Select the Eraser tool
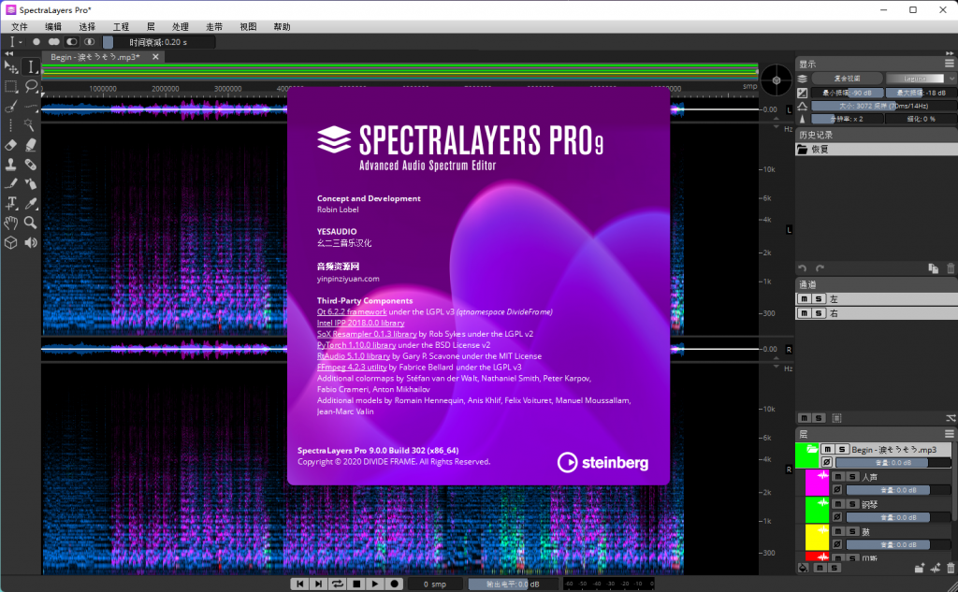Image resolution: width=958 pixels, height=592 pixels. click(11, 145)
